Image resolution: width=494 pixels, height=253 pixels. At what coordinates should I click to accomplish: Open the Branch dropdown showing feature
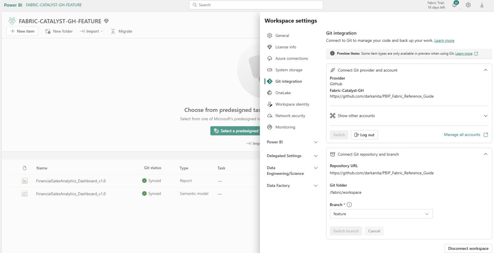(381, 214)
